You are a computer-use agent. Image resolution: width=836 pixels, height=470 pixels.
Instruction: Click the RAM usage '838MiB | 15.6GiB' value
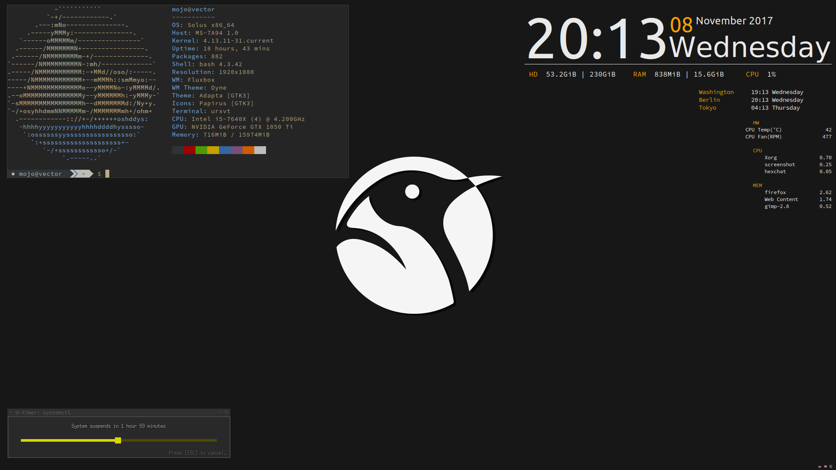(x=689, y=74)
